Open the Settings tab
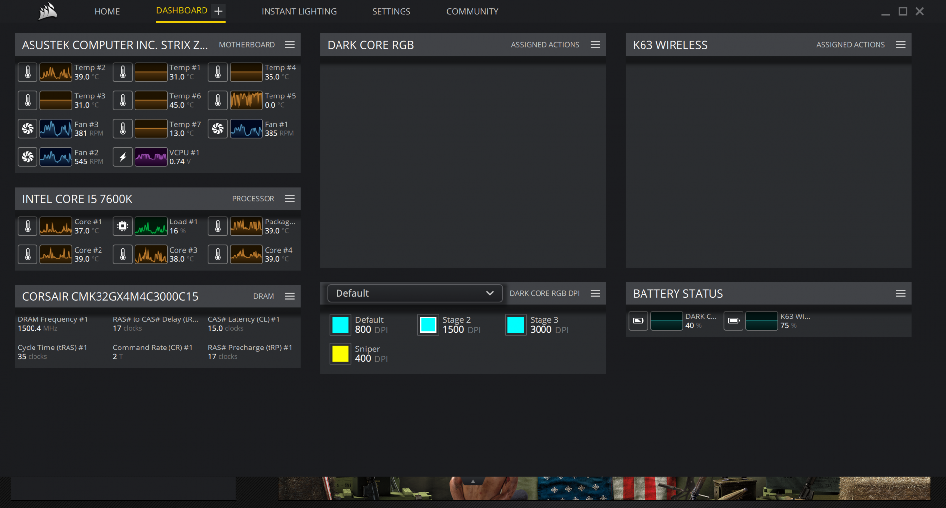The image size is (946, 508). click(x=391, y=11)
